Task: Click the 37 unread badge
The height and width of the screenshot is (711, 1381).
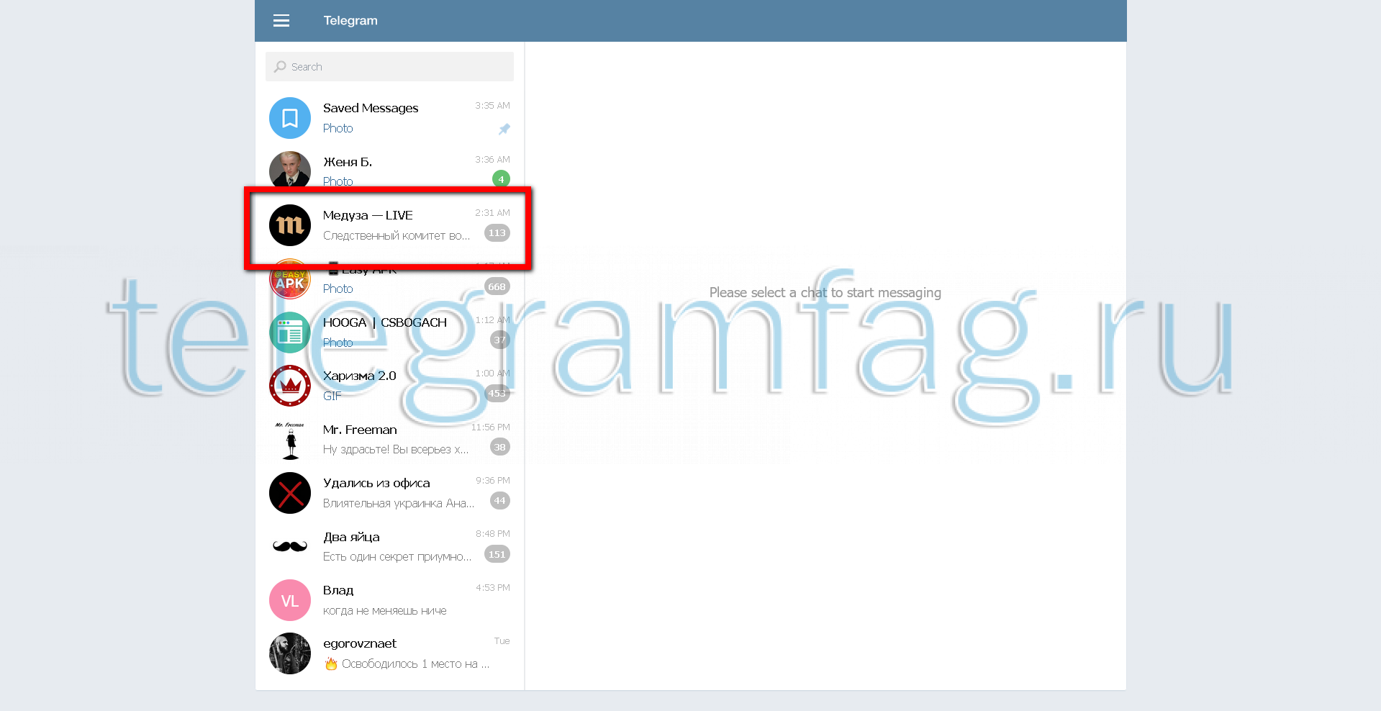Action: (x=500, y=340)
